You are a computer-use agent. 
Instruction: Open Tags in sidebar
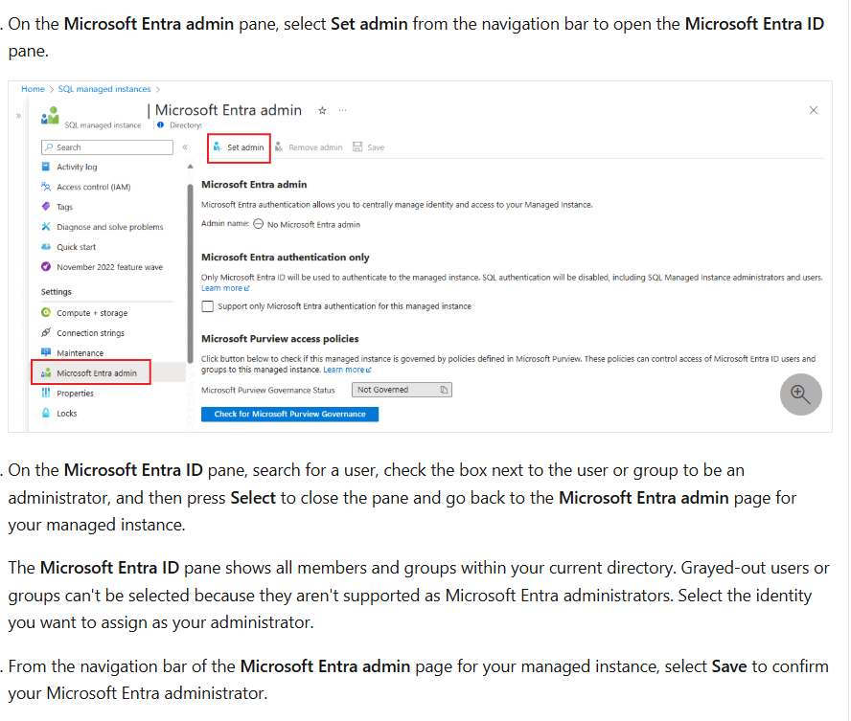(x=64, y=207)
